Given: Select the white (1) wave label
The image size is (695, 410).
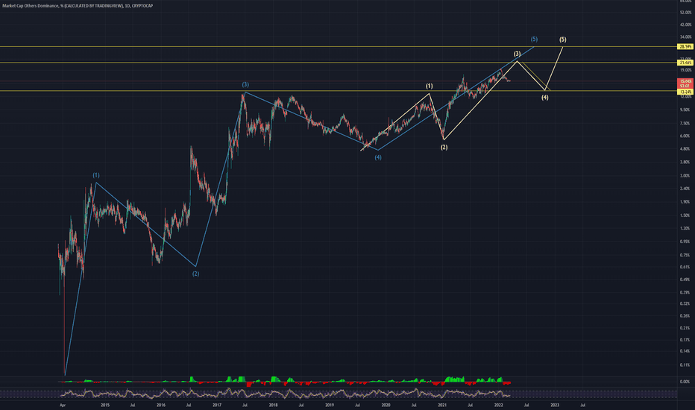Looking at the screenshot, I should point(429,86).
